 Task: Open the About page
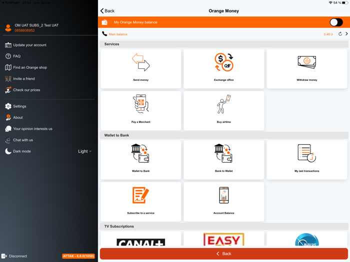click(14, 118)
